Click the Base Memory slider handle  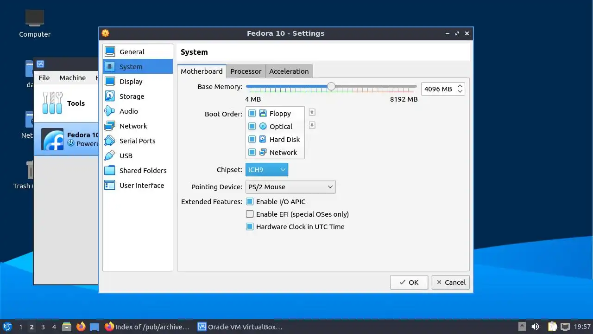[331, 86]
